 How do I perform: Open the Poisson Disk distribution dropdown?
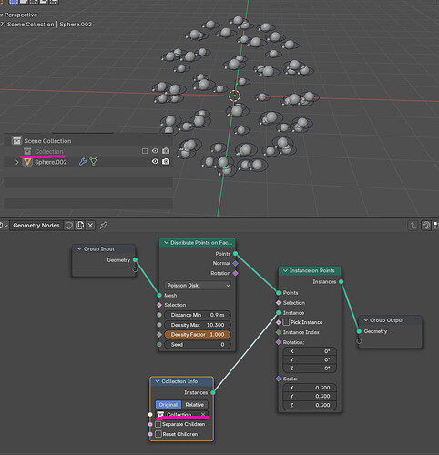(x=198, y=286)
